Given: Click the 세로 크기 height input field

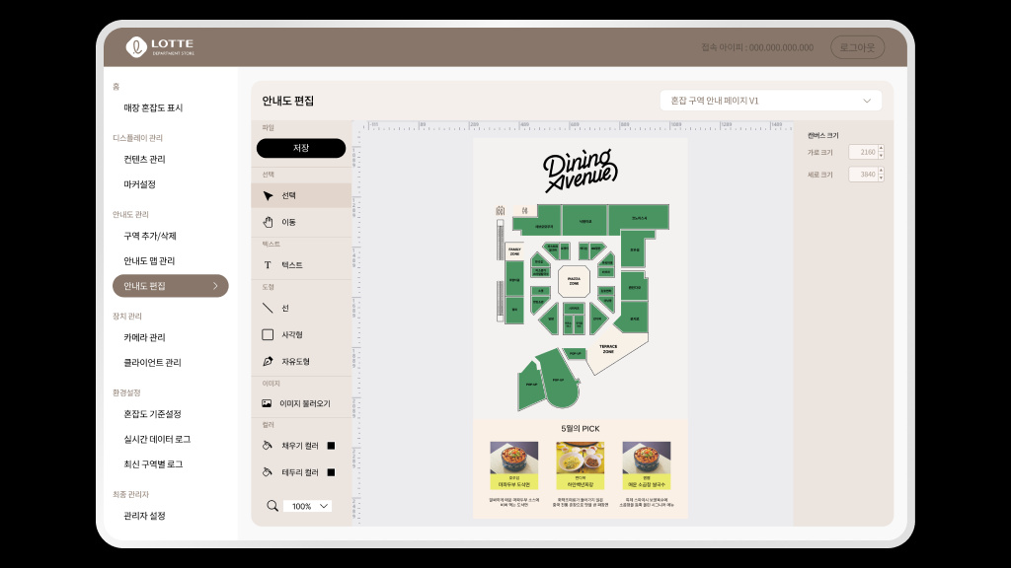Looking at the screenshot, I should point(863,175).
